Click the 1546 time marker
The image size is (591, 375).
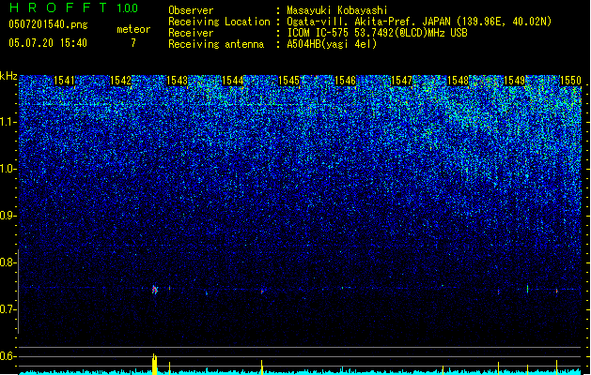tap(345, 81)
